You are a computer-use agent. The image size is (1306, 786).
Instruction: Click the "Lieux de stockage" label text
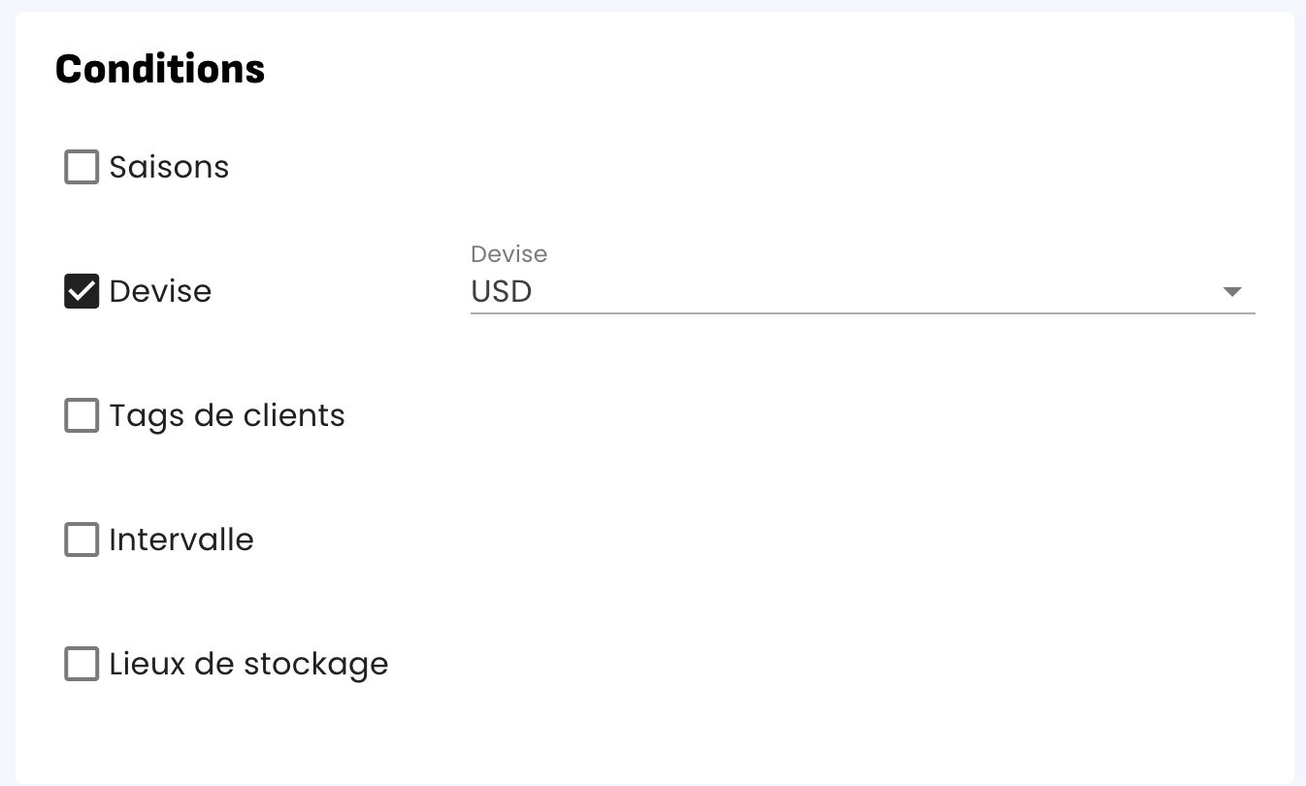coord(248,664)
